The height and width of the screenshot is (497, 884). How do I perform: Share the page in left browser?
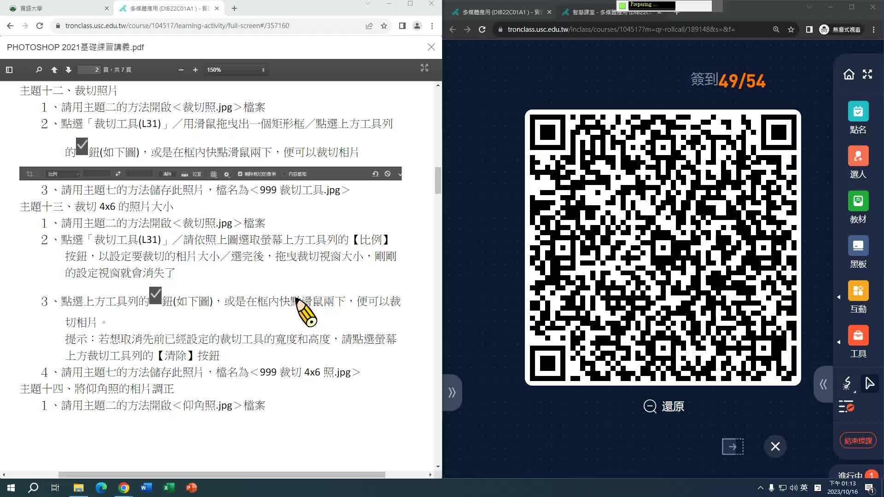pos(369,26)
